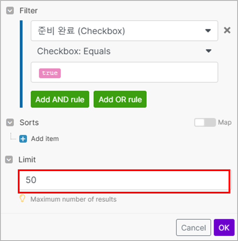The width and height of the screenshot is (238, 241).
Task: Click the Filter section label
Action: [28, 11]
